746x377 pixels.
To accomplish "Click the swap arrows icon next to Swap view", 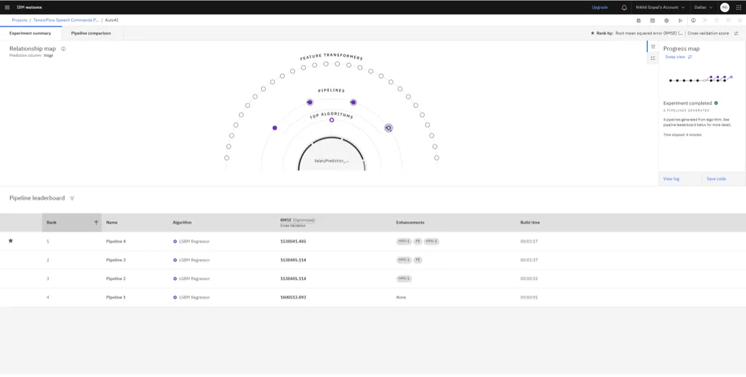I will pos(690,56).
